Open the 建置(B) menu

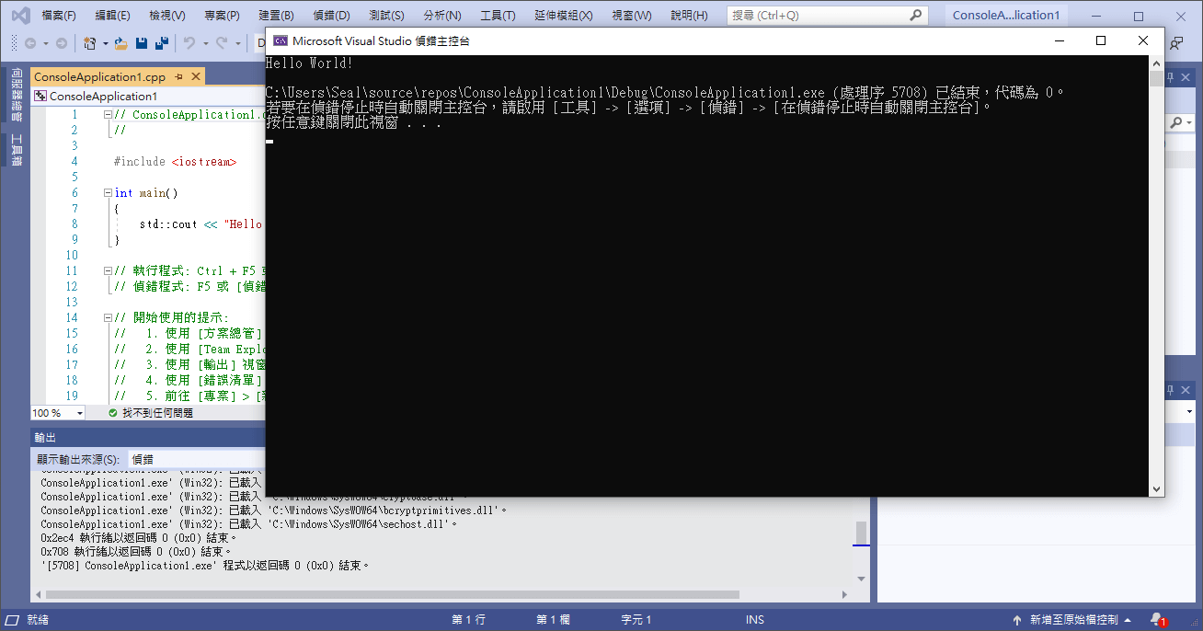tap(277, 16)
